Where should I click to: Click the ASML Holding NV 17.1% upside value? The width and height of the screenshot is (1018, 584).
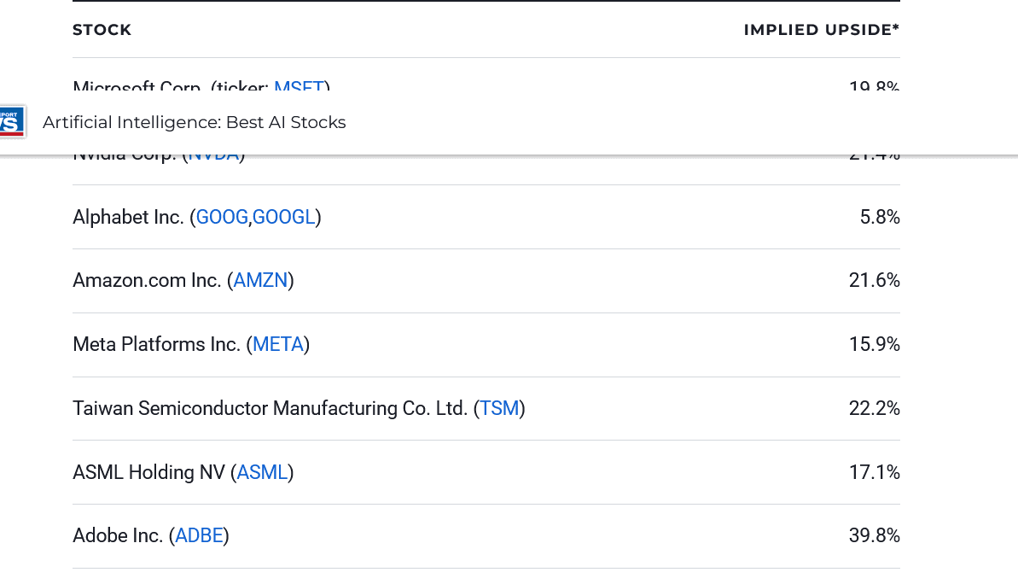tap(874, 472)
